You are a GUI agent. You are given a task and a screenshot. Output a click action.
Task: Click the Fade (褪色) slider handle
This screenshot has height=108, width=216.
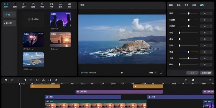tap(180, 65)
